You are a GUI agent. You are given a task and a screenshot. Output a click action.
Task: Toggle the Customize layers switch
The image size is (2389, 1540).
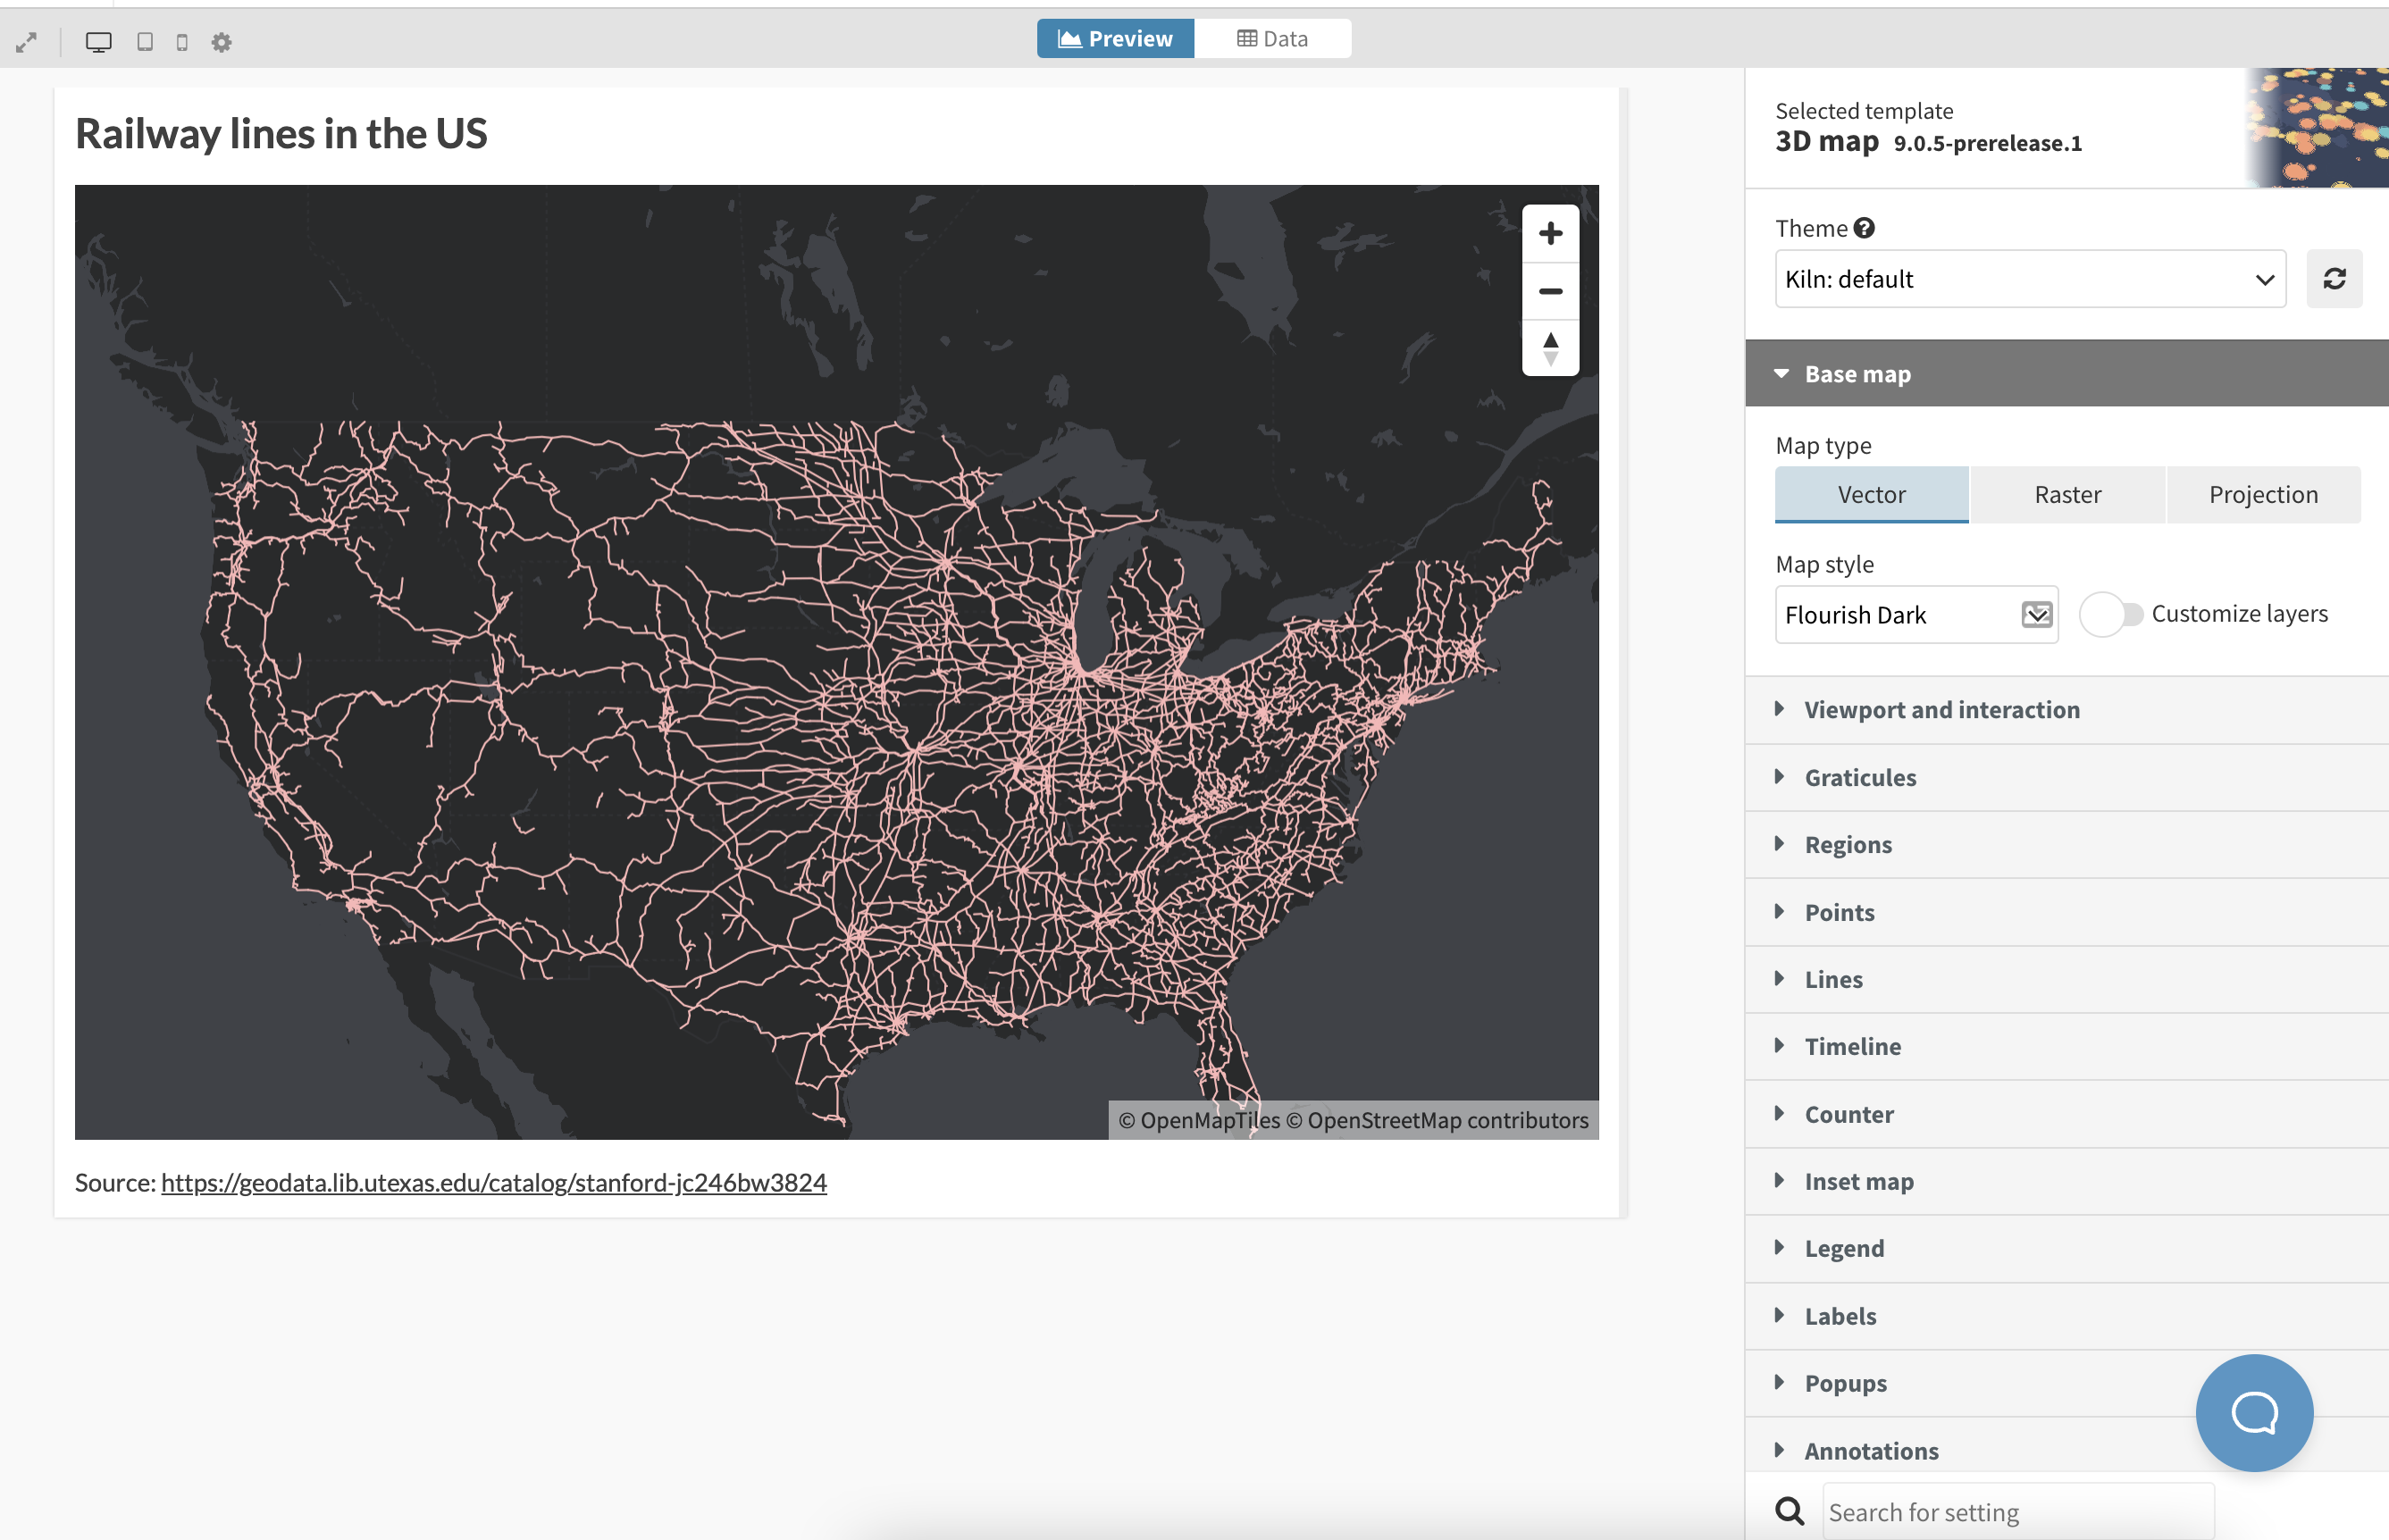[x=2110, y=614]
